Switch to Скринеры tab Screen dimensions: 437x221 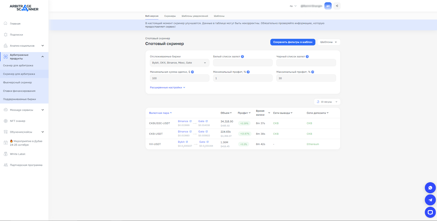(170, 16)
